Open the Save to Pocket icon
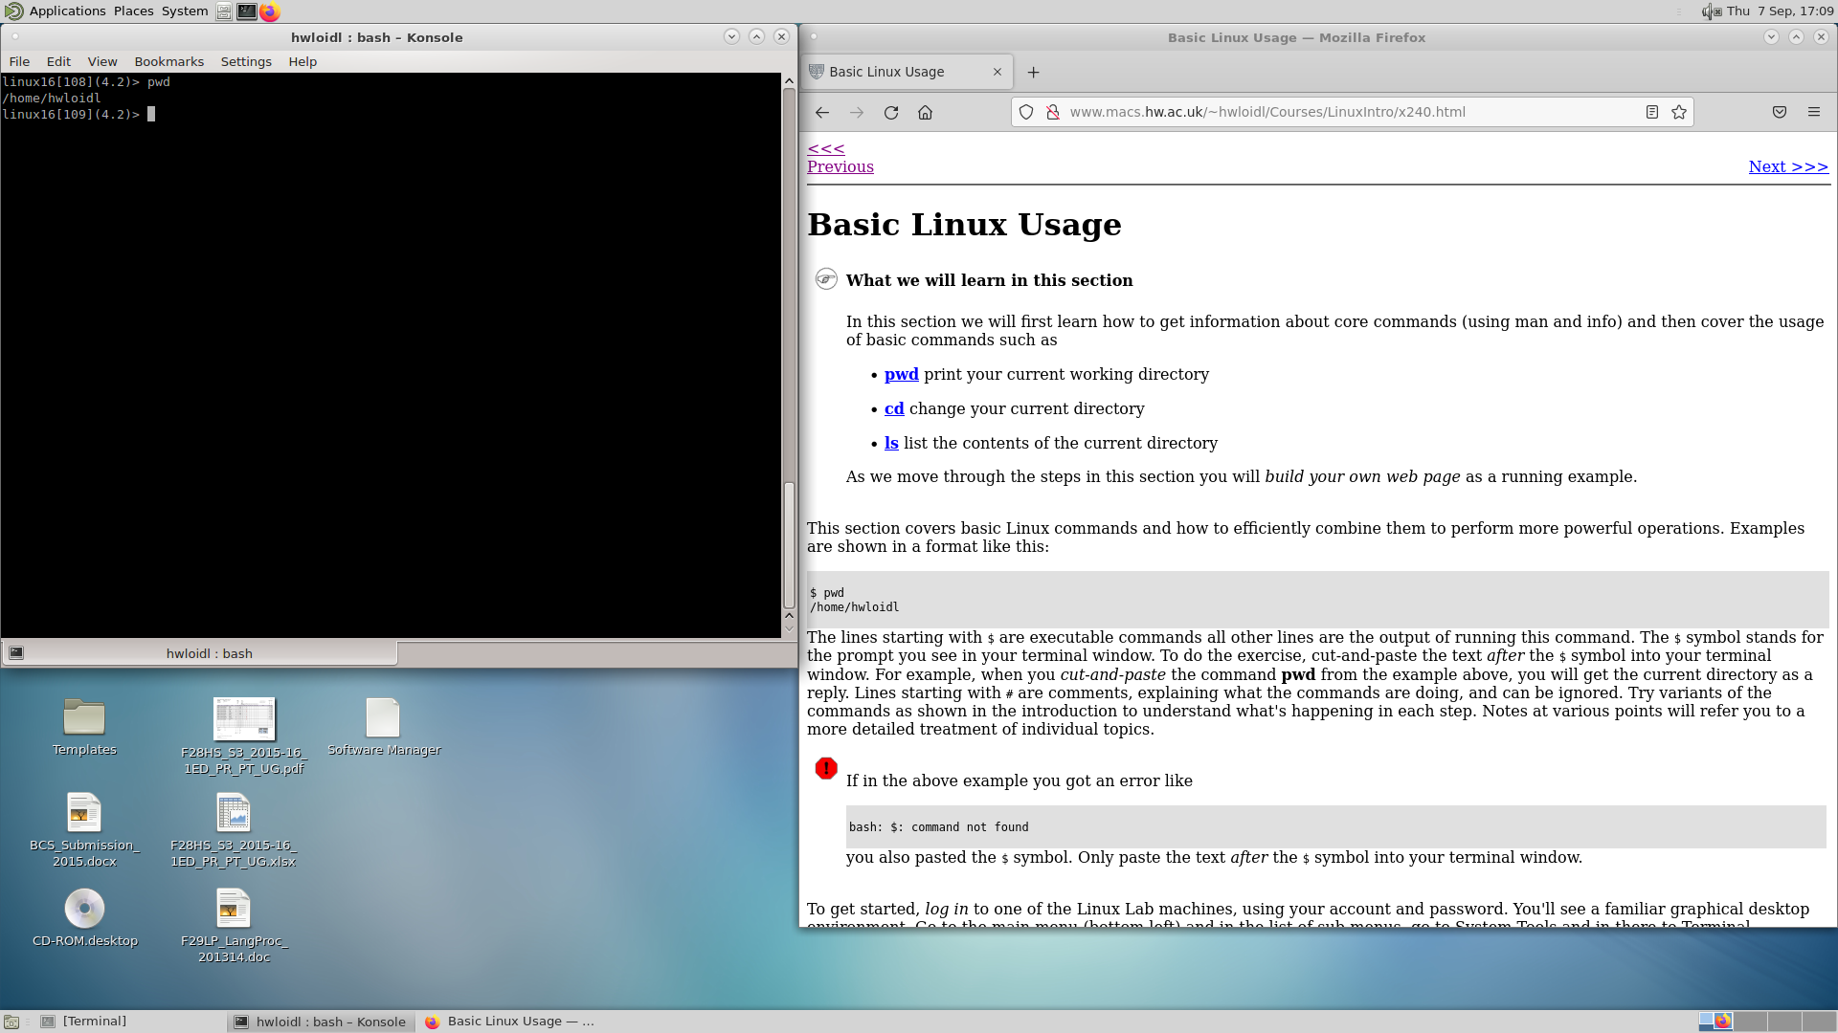The width and height of the screenshot is (1838, 1033). click(x=1780, y=112)
